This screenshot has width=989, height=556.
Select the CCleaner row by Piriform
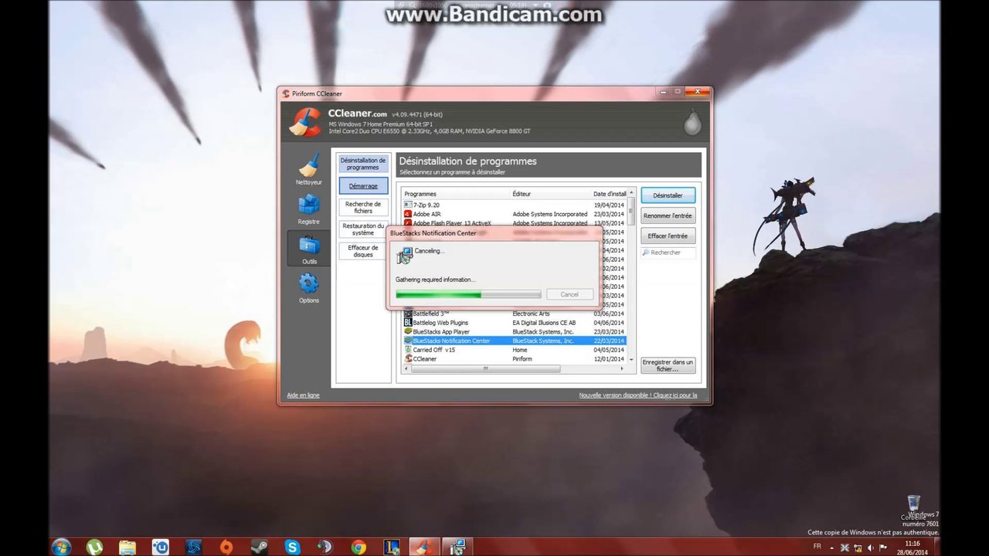click(x=515, y=359)
